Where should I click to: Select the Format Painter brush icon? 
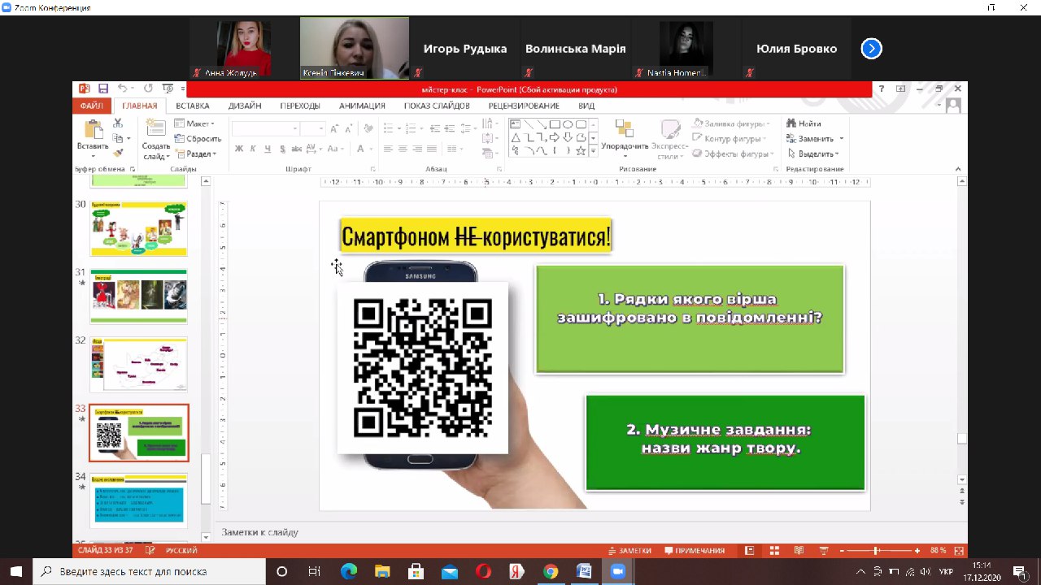coord(118,152)
